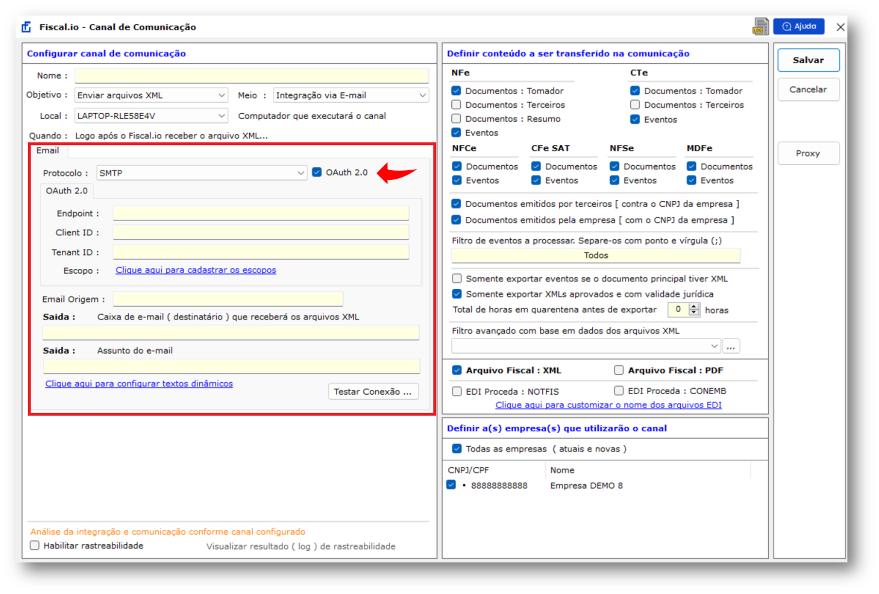Expand the Meio dropdown
Viewport: 879px width, 594px height.
pyautogui.click(x=423, y=95)
